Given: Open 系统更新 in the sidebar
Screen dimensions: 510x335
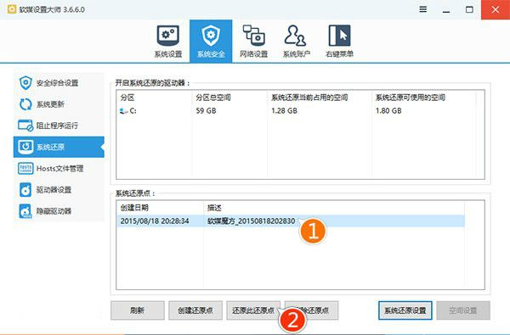Looking at the screenshot, I should coord(59,104).
